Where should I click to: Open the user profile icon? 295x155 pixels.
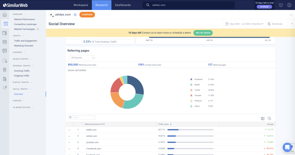click(x=289, y=5)
